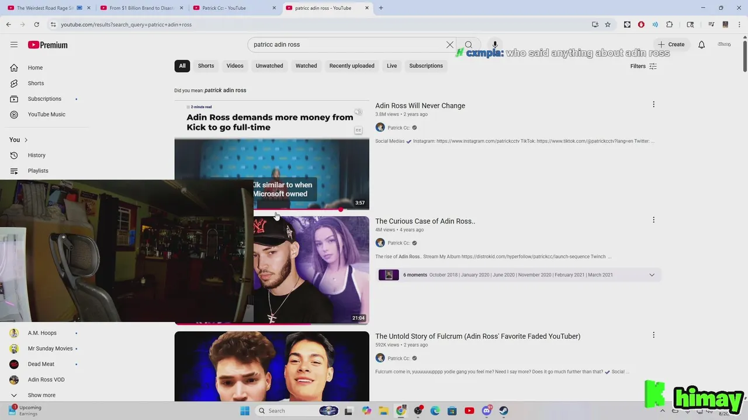Click Patrick Cc: channel under Fulcrum video
The height and width of the screenshot is (420, 748).
[399, 358]
